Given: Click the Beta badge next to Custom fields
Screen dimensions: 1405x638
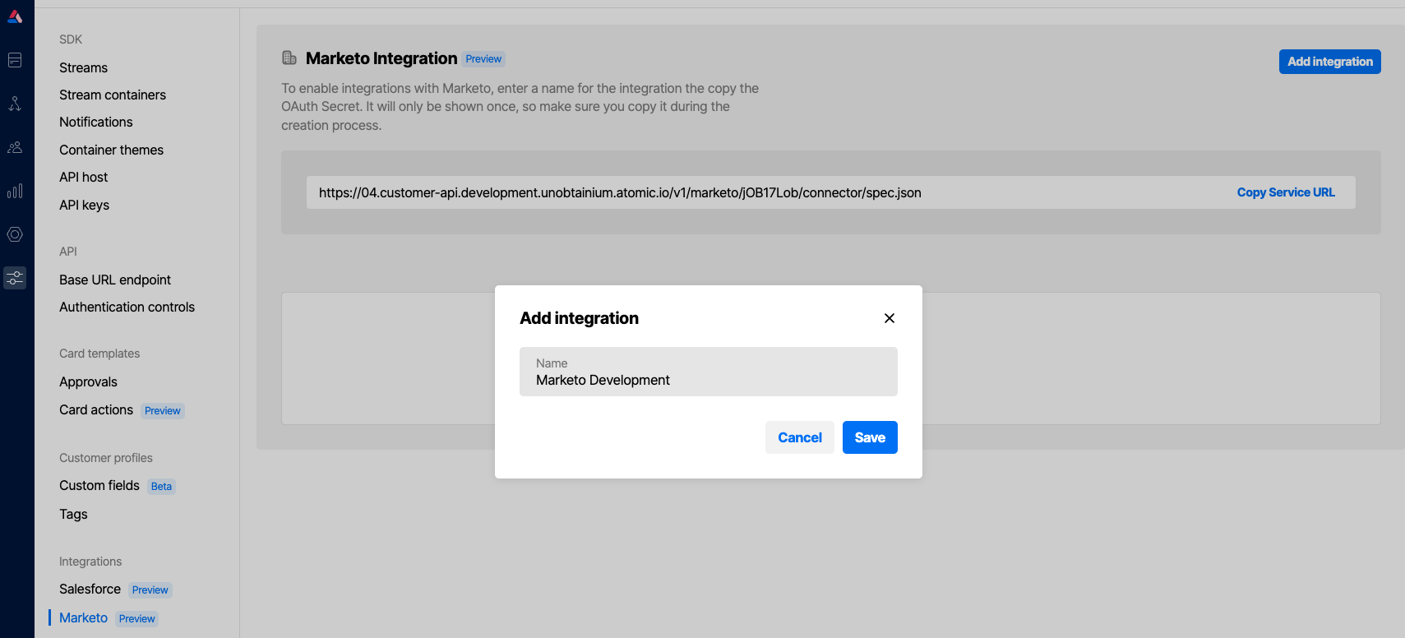Looking at the screenshot, I should coord(161,487).
